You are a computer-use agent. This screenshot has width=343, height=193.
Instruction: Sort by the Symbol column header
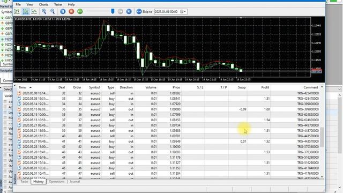pyautogui.click(x=92, y=87)
